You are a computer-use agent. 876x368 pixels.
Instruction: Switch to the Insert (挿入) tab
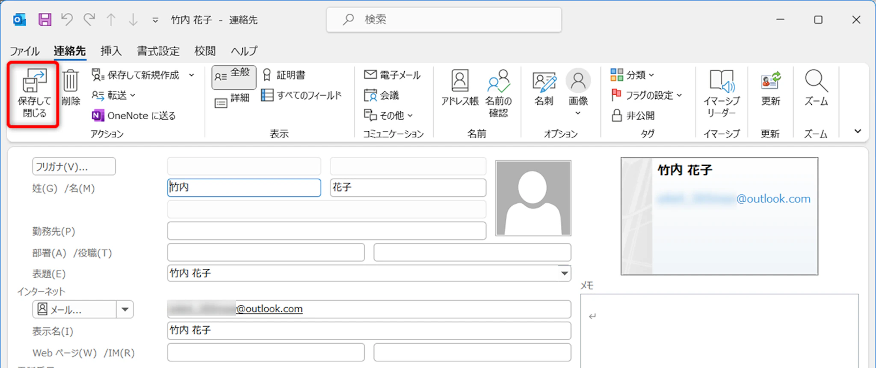coord(111,51)
